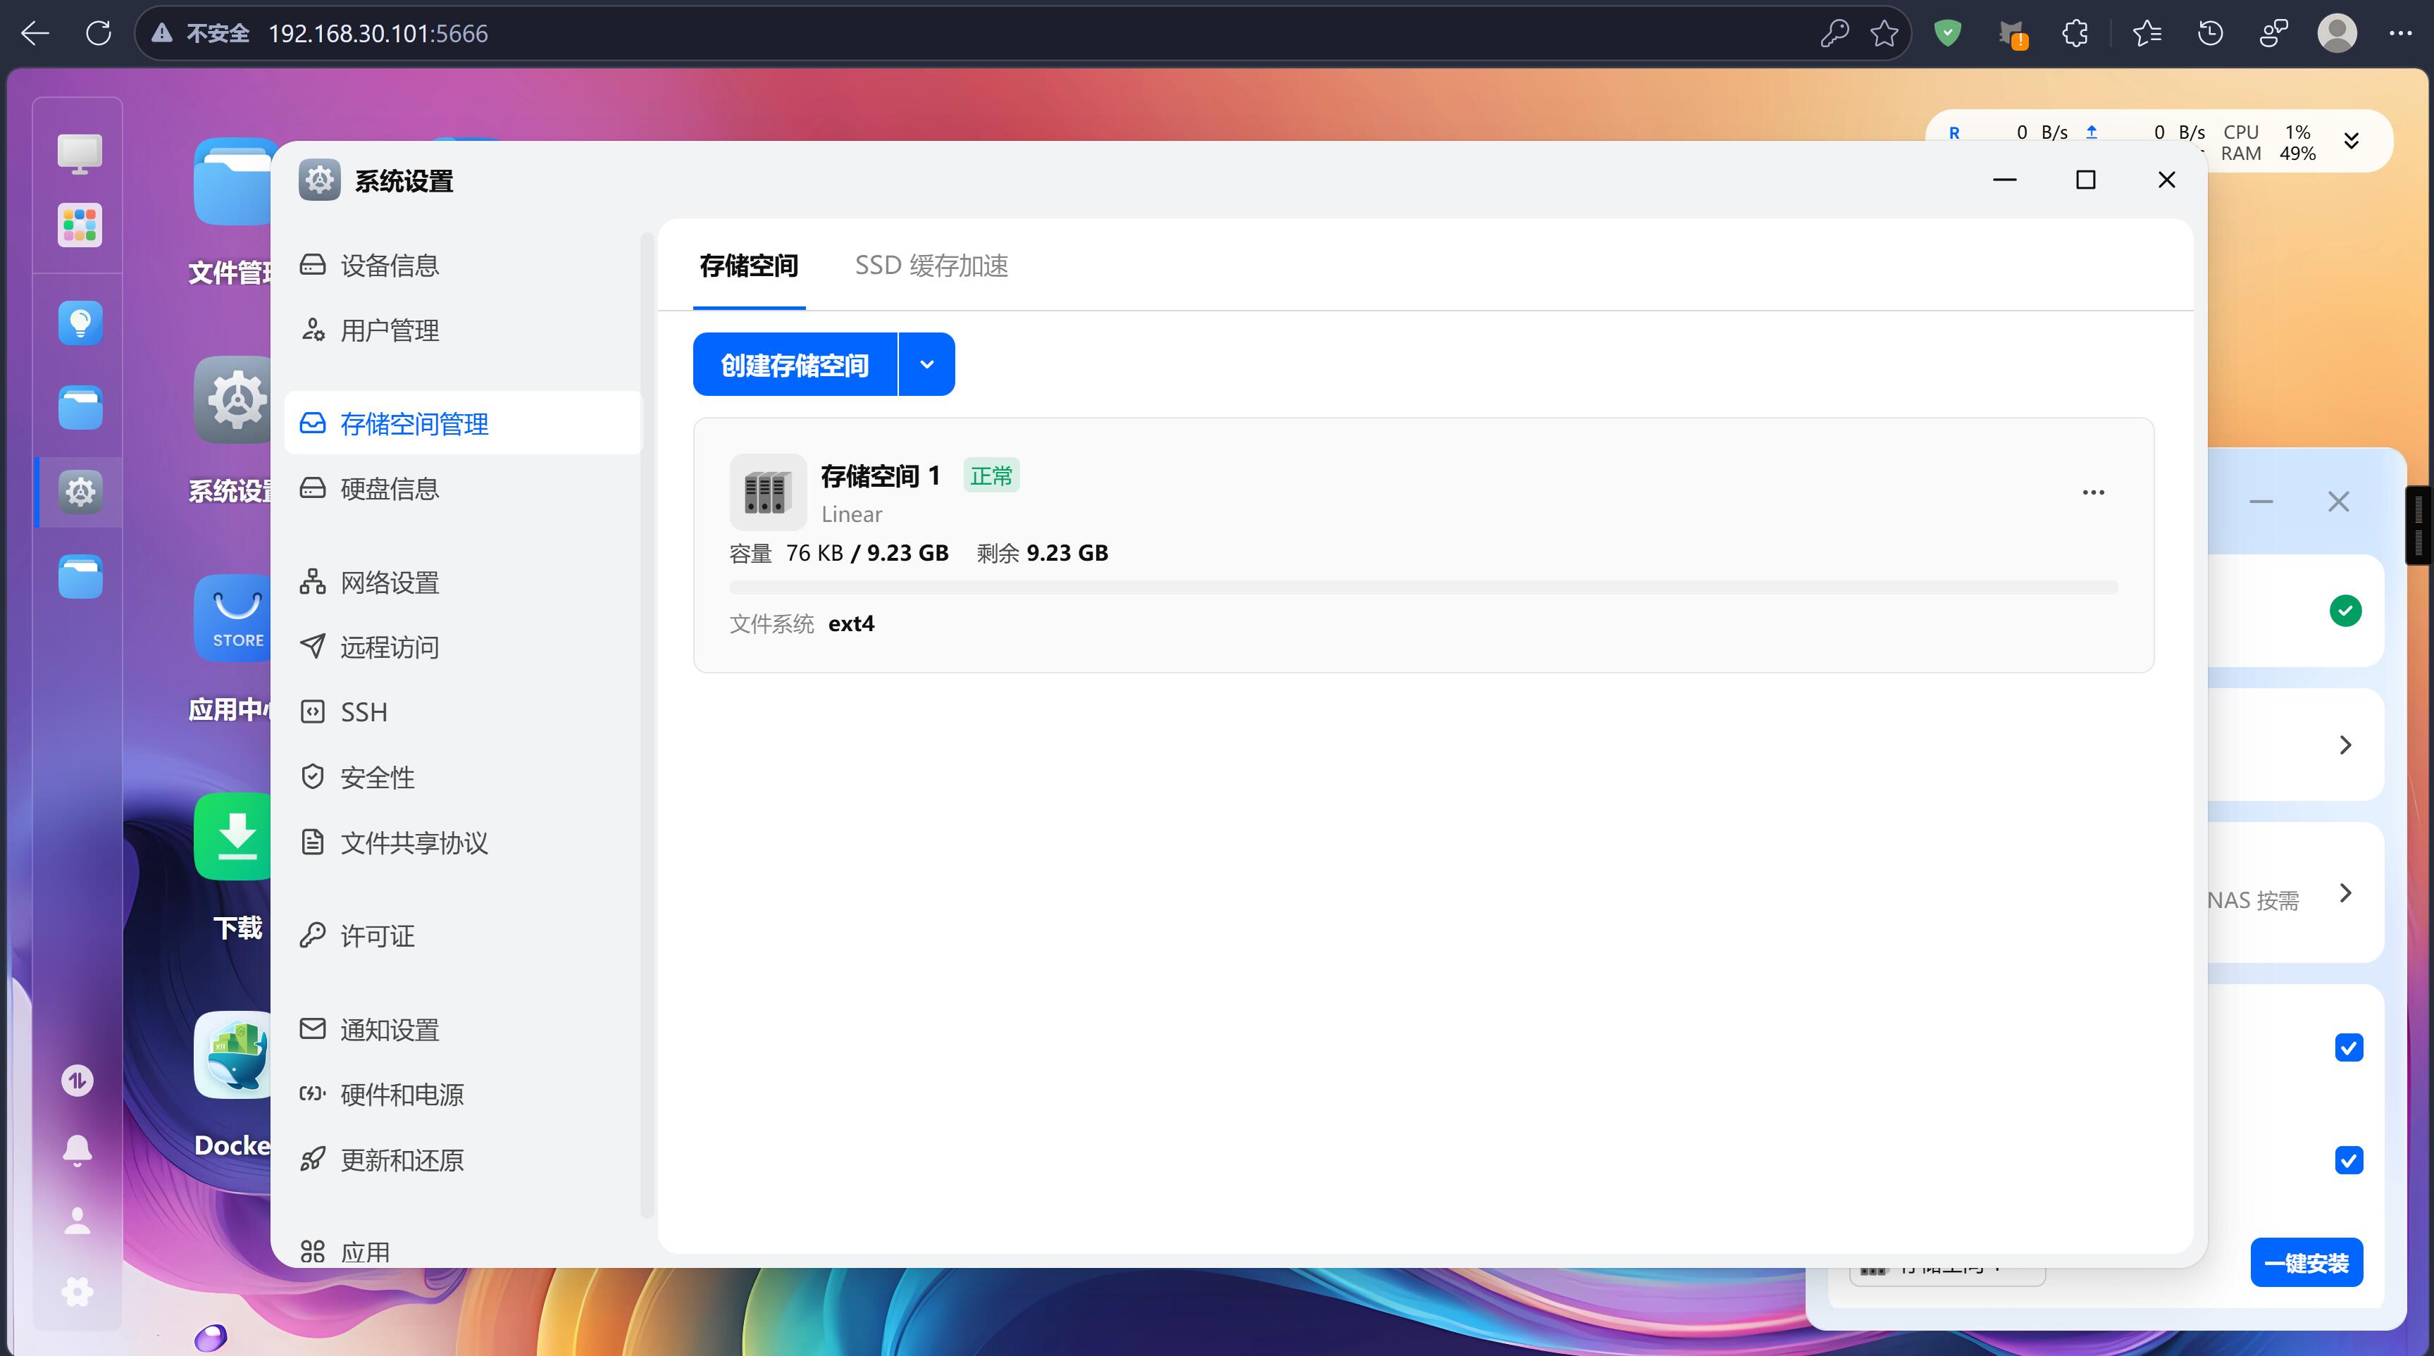Open the notification bell in the dock

point(77,1150)
